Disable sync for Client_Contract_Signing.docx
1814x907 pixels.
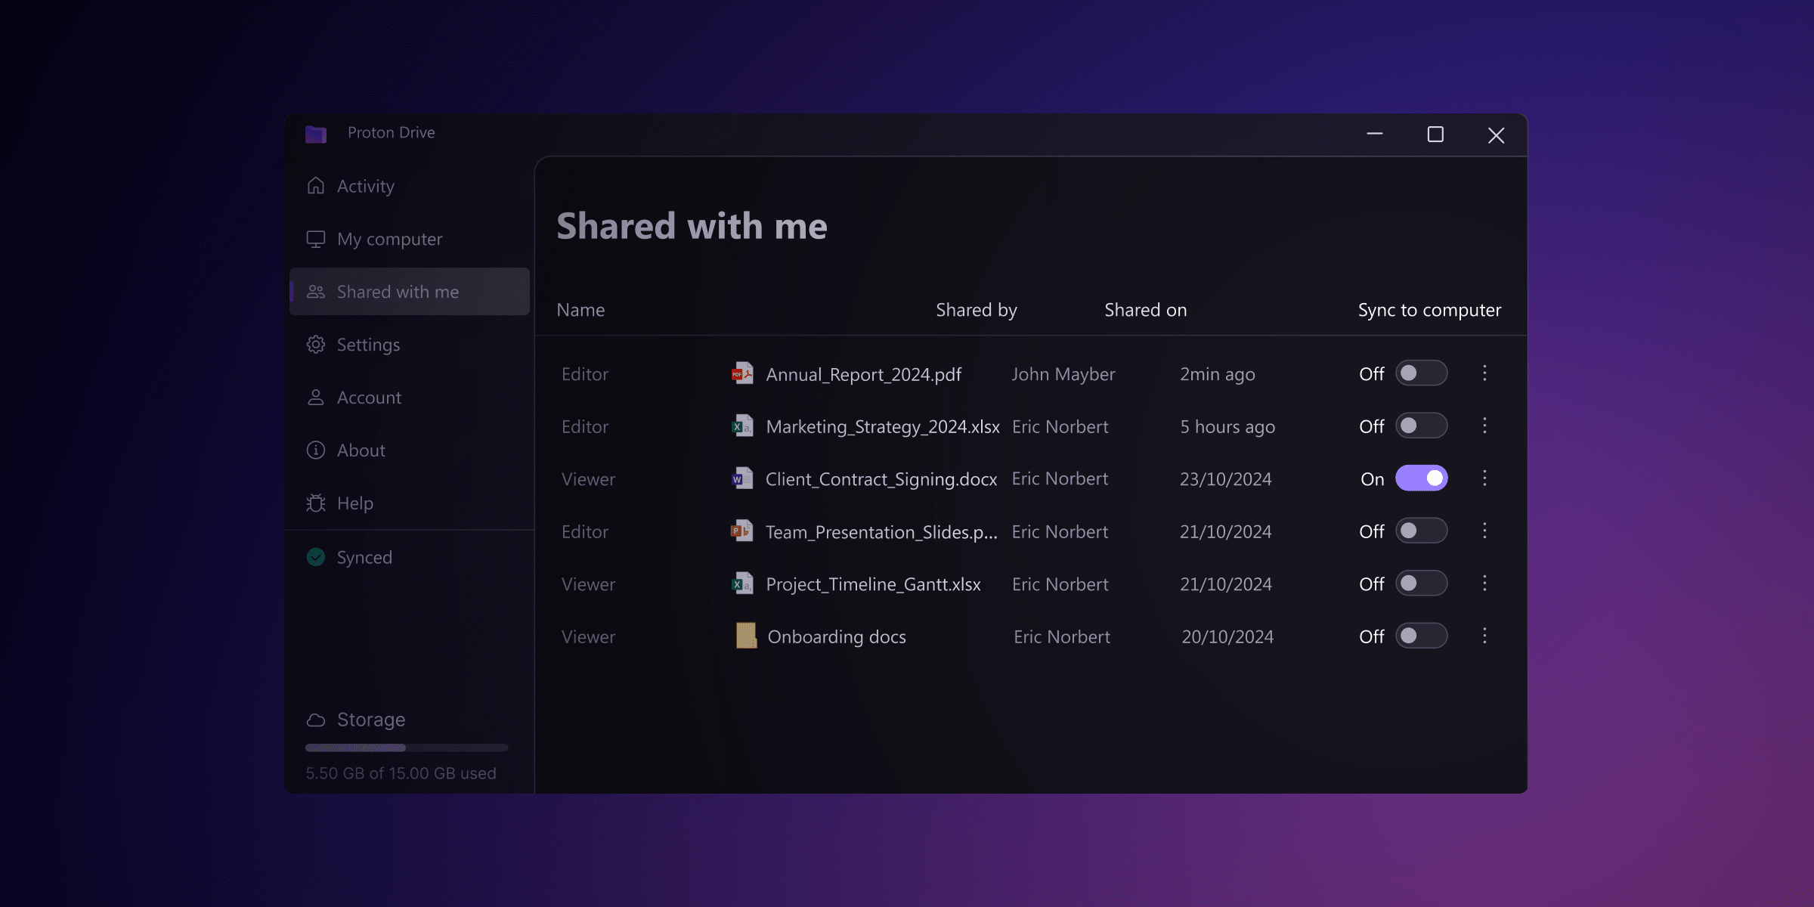click(x=1421, y=478)
